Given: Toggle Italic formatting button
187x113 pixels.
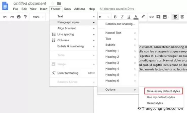Looking at the screenshot, I should pyautogui.click(x=122, y=17).
